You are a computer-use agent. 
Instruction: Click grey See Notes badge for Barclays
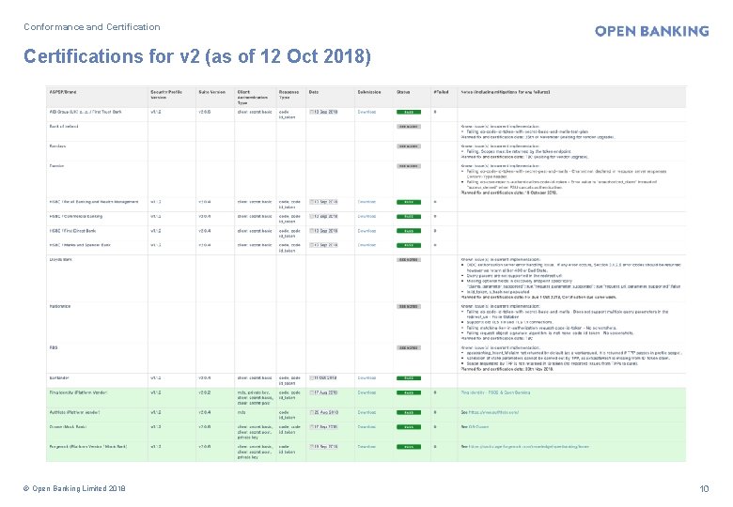(409, 146)
